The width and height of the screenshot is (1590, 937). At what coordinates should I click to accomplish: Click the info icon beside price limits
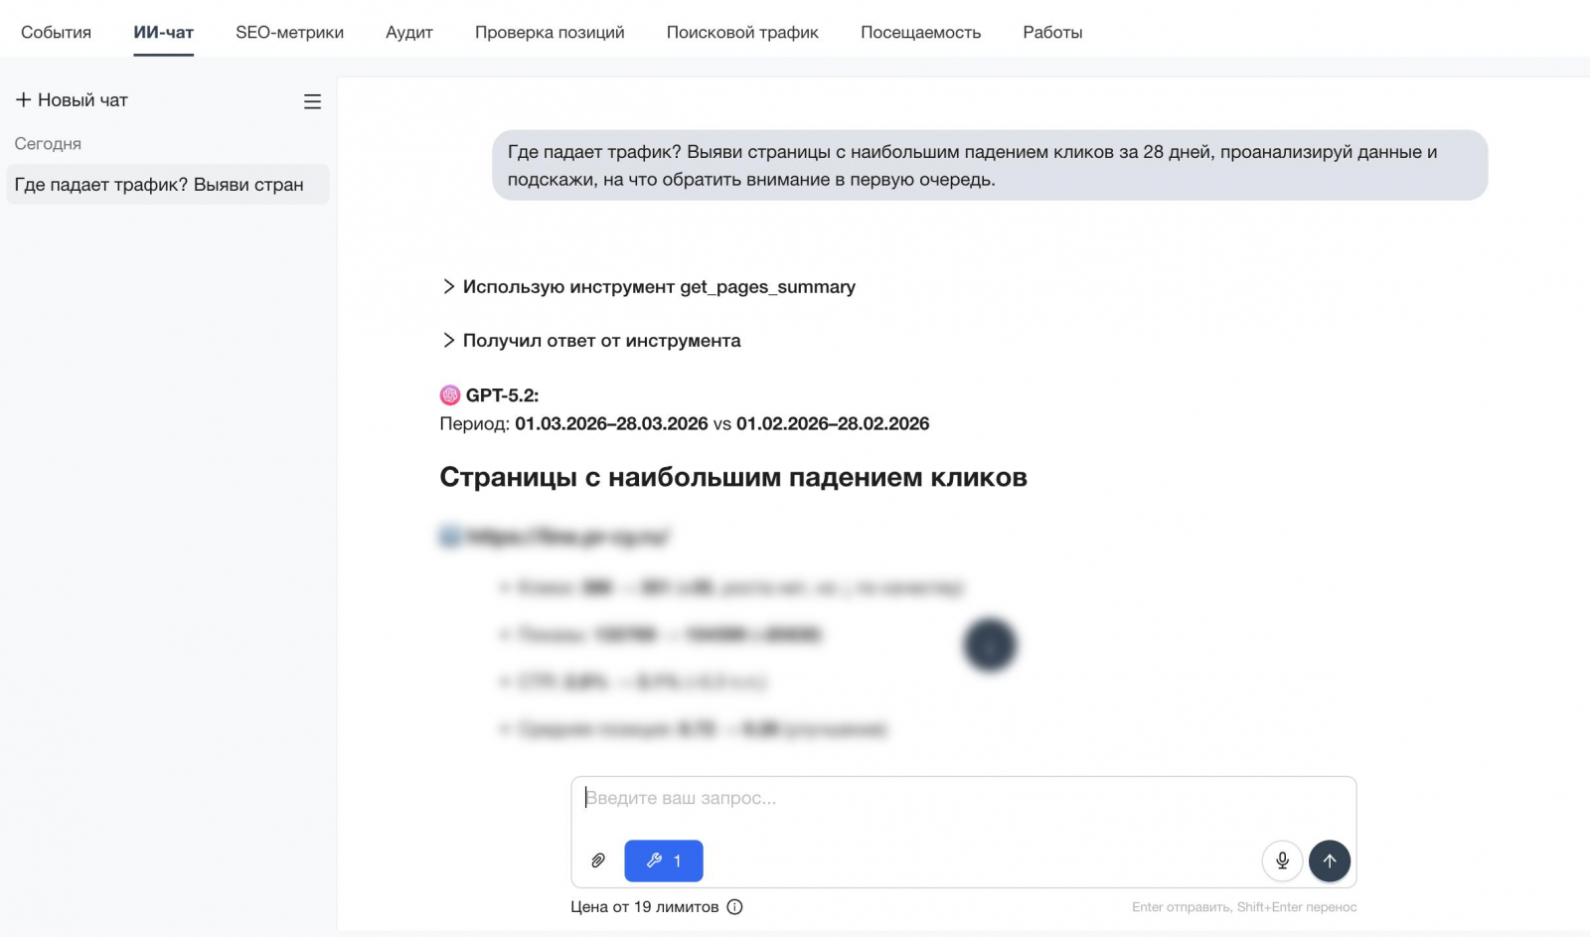[734, 906]
